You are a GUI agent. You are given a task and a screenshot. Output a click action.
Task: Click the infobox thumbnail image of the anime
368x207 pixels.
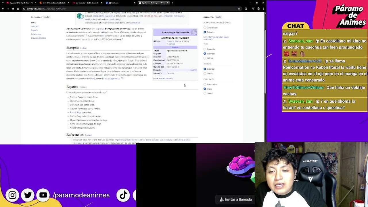pos(194,32)
